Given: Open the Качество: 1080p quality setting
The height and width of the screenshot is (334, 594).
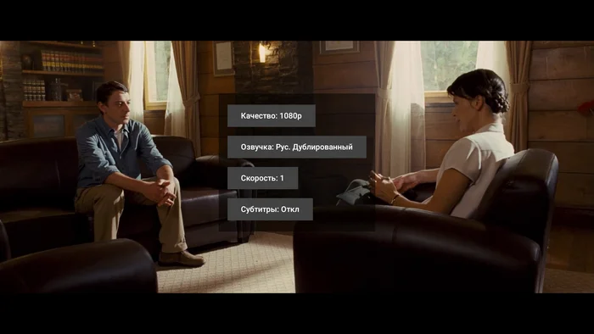Looking at the screenshot, I should tap(272, 116).
